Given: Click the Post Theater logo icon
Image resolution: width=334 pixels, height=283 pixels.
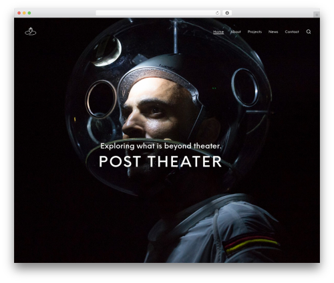Looking at the screenshot, I should tap(31, 31).
